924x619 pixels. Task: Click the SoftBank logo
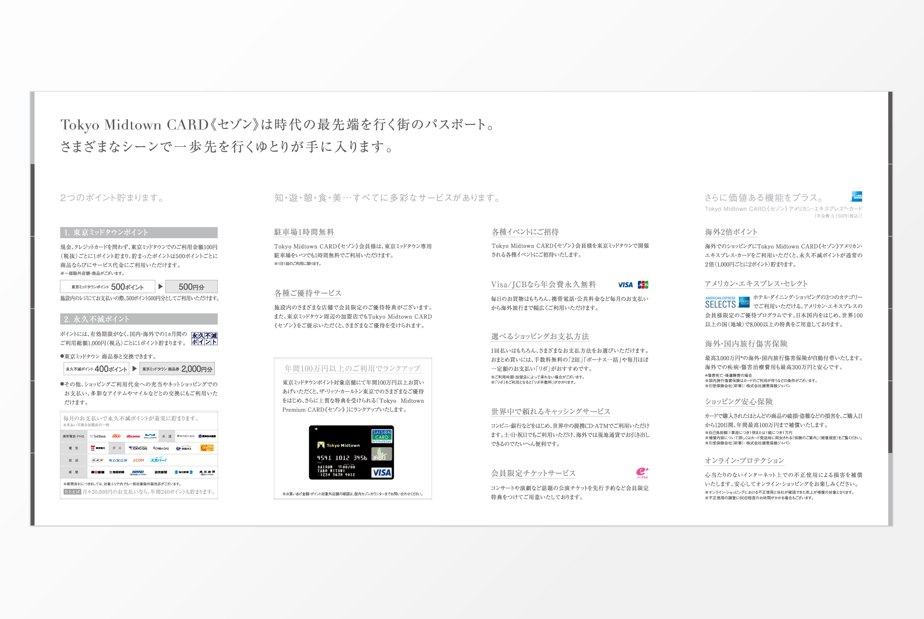98,436
